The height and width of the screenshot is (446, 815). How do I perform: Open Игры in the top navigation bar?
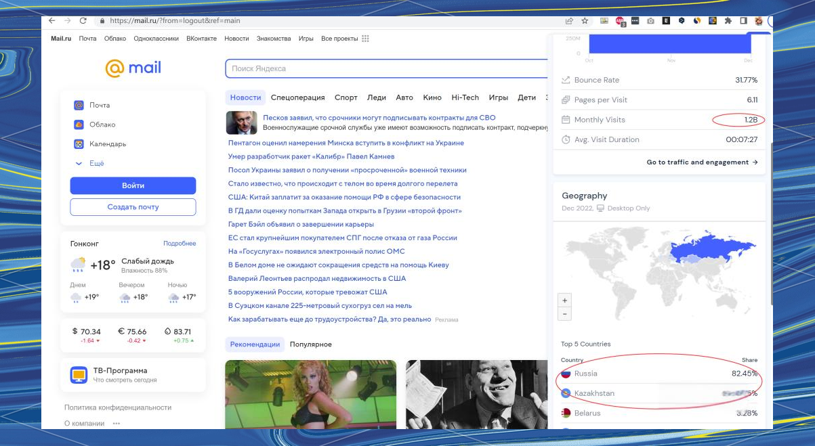click(x=306, y=39)
